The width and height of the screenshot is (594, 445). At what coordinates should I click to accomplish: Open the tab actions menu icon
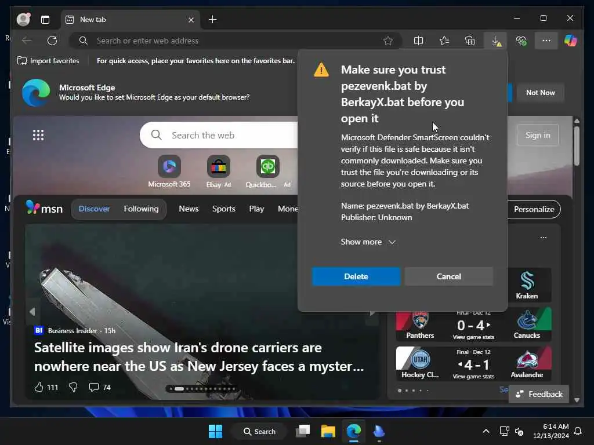tap(45, 20)
